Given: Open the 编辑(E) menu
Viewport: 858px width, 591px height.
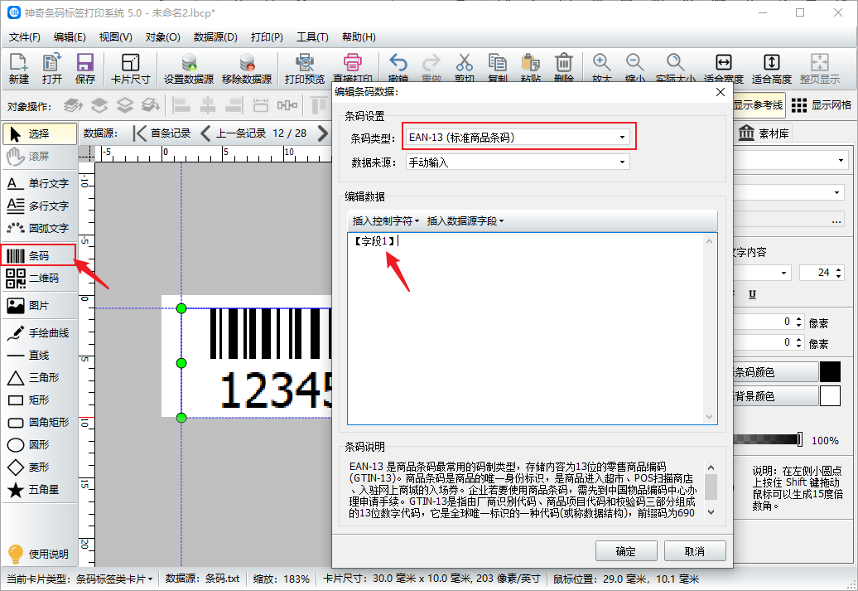Looking at the screenshot, I should pyautogui.click(x=70, y=36).
